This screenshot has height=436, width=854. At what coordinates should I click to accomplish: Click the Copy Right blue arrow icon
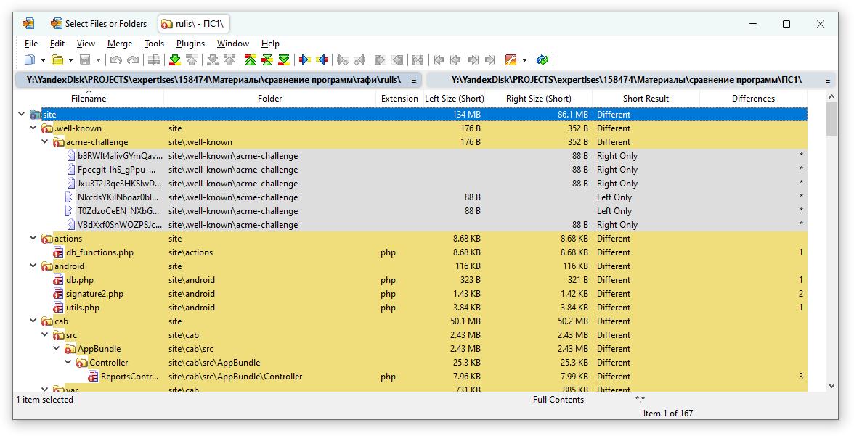tap(304, 60)
